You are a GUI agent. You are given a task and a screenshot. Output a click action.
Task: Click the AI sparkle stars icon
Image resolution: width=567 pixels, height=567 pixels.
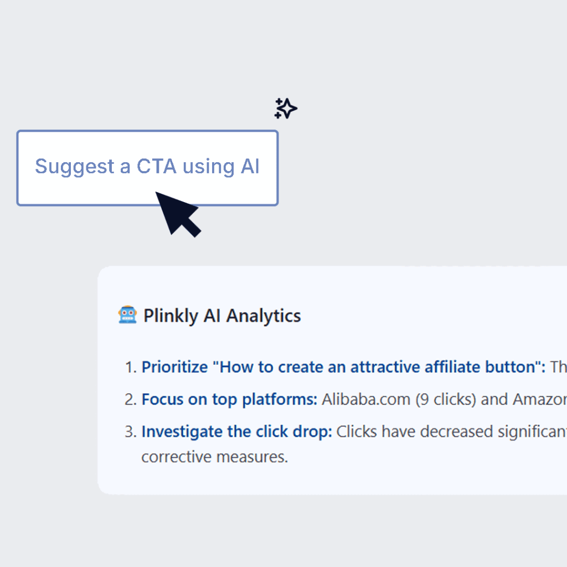(x=286, y=109)
